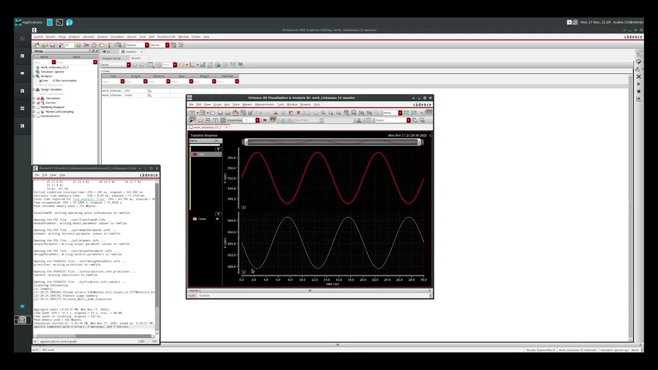Open the Graph menu in Visualization window

(217, 105)
